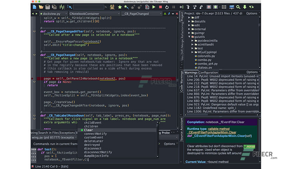Go forward with the editor history right arrow
The image size is (293, 169).
tap(36, 14)
